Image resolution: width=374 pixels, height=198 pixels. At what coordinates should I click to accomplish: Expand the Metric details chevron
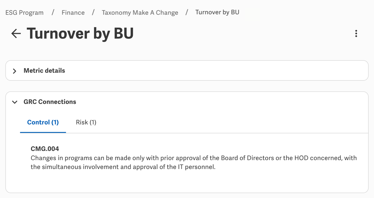pyautogui.click(x=15, y=71)
